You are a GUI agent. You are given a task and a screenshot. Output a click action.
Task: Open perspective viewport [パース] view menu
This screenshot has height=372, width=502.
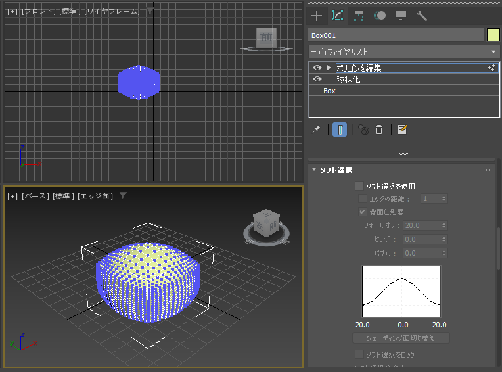point(35,196)
